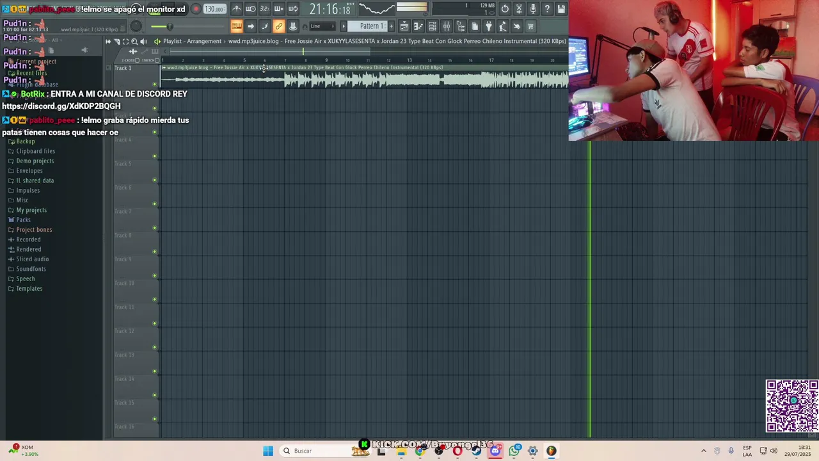
Task: Toggle the countdown before recording icon
Action: (x=264, y=9)
